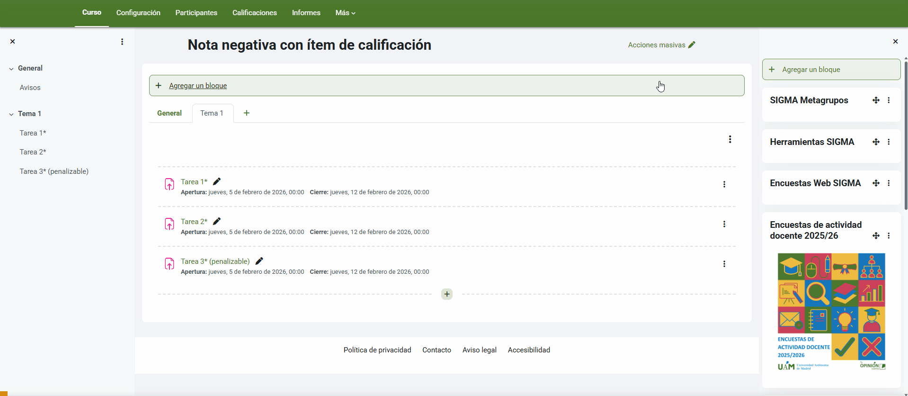Image resolution: width=908 pixels, height=396 pixels.
Task: Open Política de privacidad footer link
Action: click(377, 350)
